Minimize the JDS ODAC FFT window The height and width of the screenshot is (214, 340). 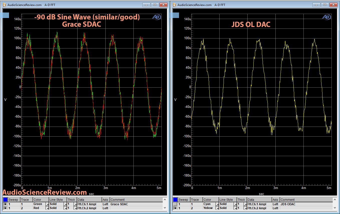[316, 5]
